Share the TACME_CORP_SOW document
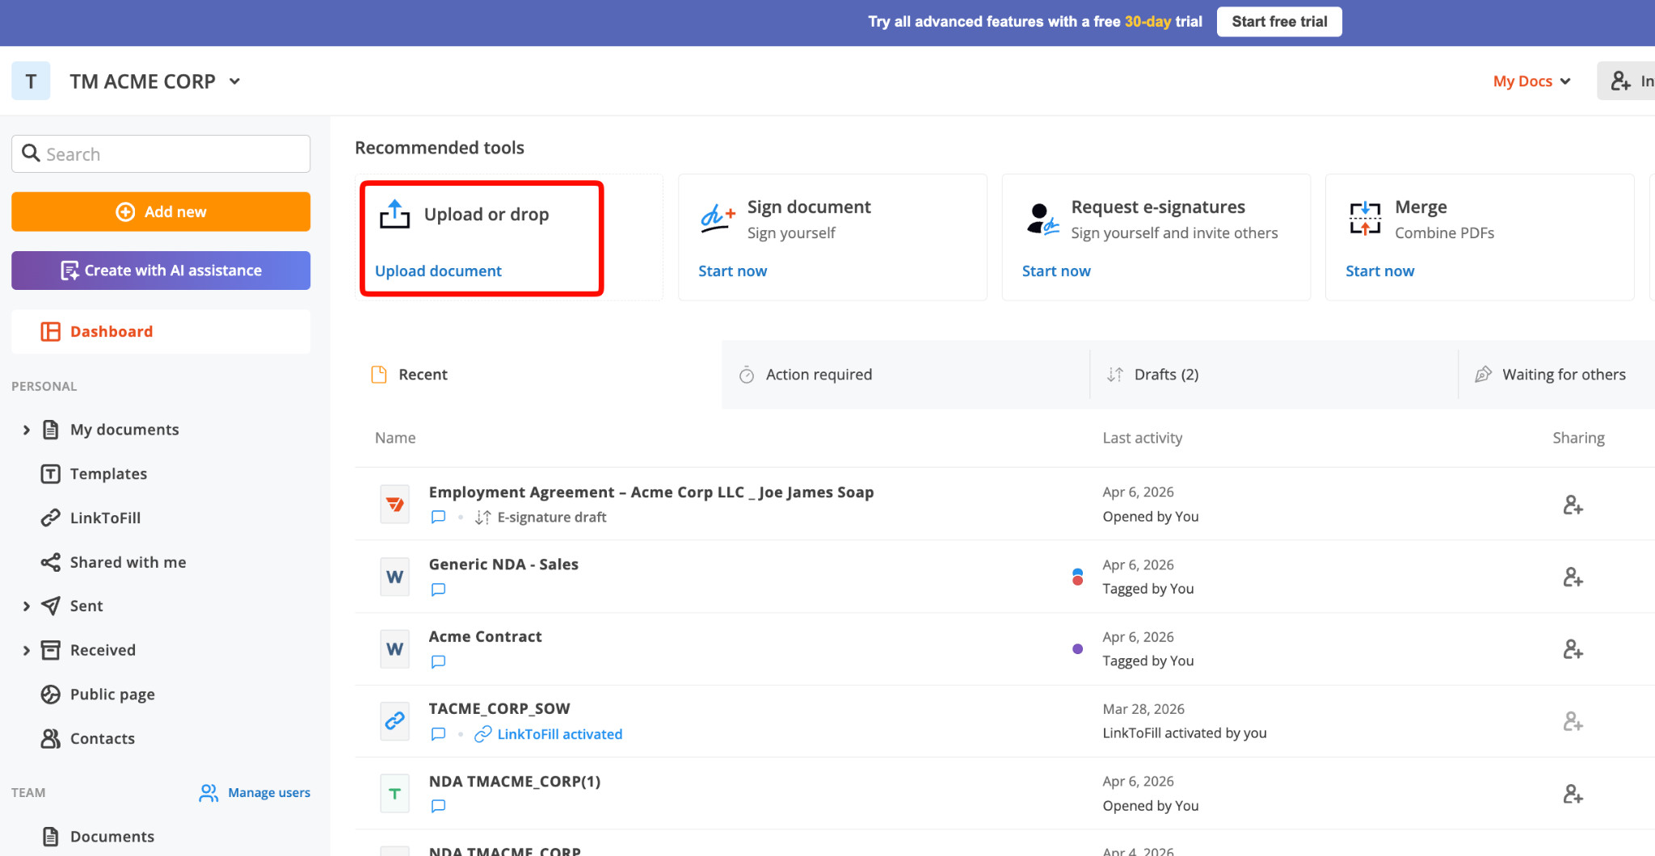 pos(1573,721)
